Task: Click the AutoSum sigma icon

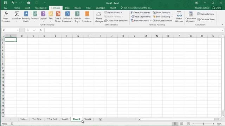Action: [x=17, y=14]
